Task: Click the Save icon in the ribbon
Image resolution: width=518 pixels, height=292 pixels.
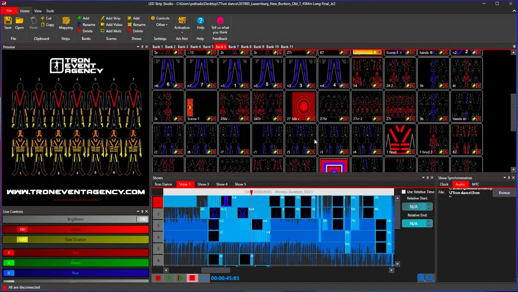Action: 8,23
